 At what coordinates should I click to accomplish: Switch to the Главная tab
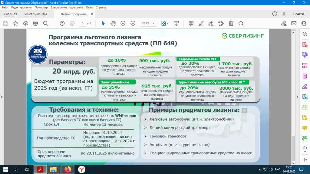point(11,14)
